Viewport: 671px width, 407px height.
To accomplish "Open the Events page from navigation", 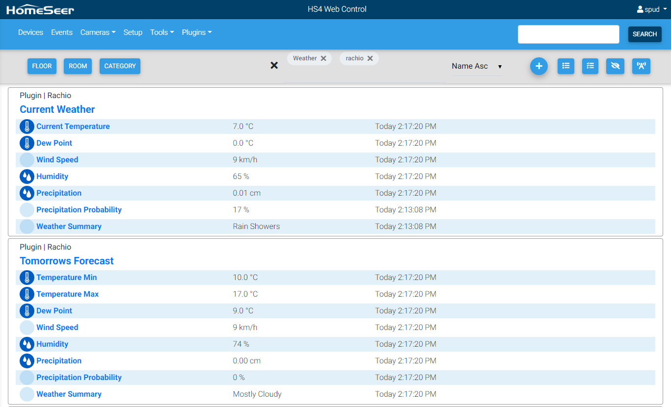I will click(x=62, y=32).
